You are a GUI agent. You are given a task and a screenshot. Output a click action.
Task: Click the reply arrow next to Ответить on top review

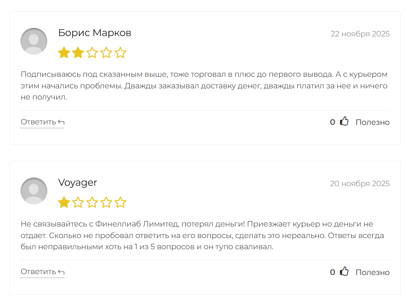[x=60, y=121]
